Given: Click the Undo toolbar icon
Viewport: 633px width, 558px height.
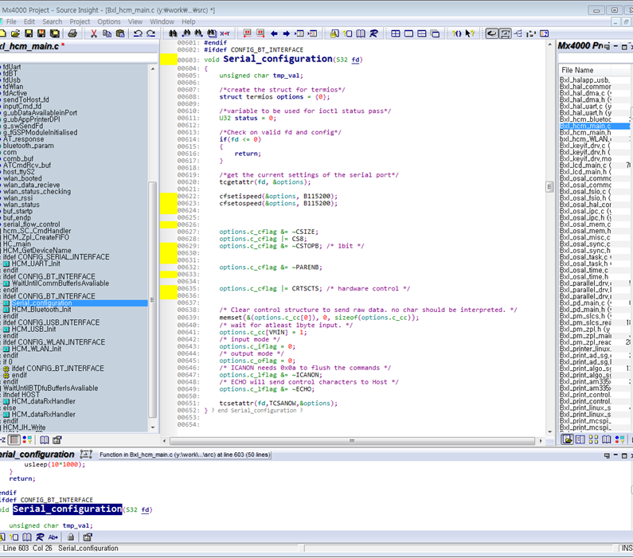Looking at the screenshot, I should click(138, 34).
